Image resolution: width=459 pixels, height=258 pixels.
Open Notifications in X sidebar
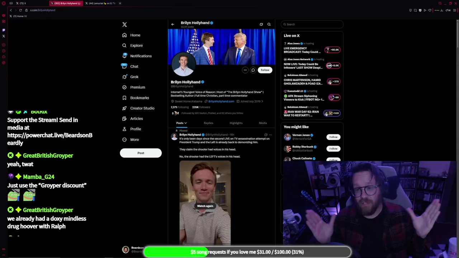(137, 56)
